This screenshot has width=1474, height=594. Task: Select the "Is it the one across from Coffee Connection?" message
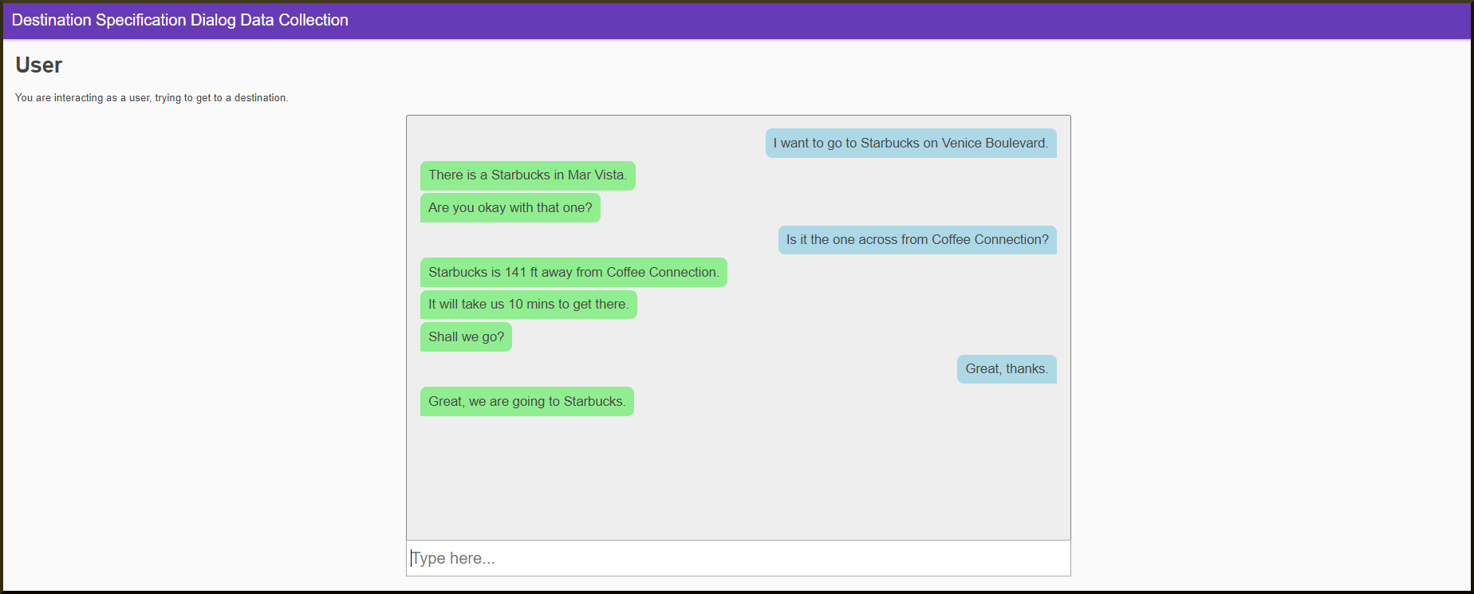(x=917, y=240)
